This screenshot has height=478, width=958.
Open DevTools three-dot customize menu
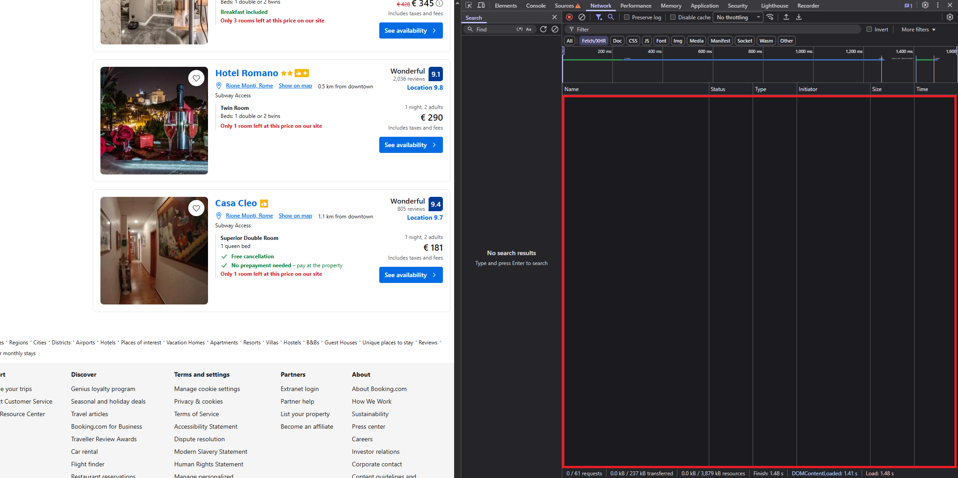[938, 5]
